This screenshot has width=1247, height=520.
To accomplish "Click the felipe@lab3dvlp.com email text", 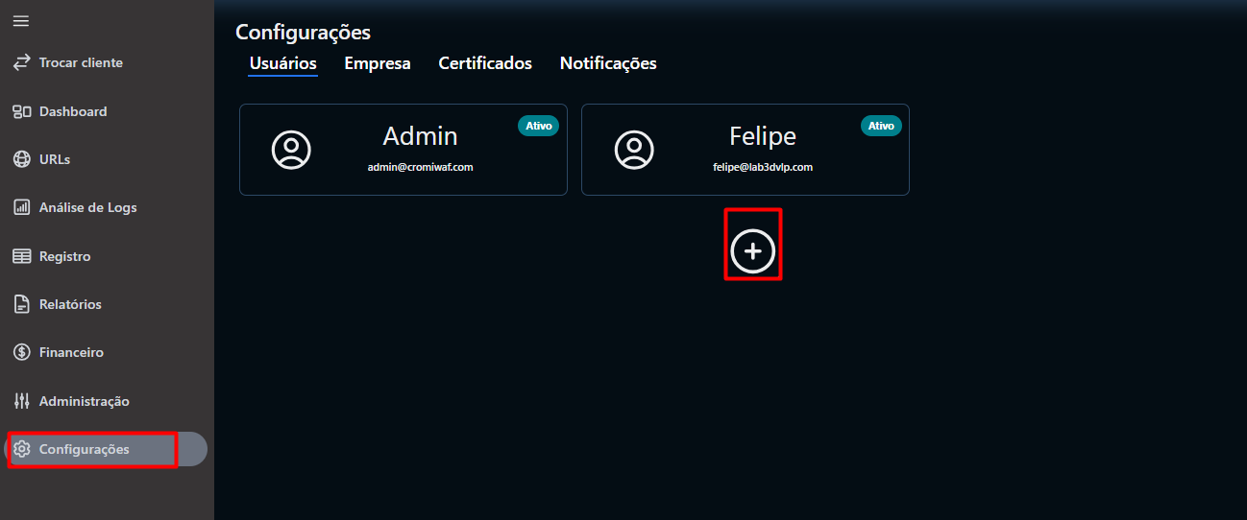I will tap(763, 167).
